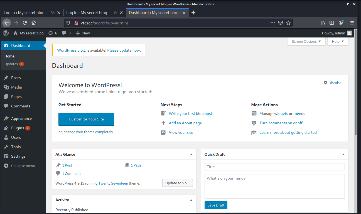Viewport: 361px width, 214px height.
Task: Click the Quick Draft Title field
Action: tap(274, 167)
